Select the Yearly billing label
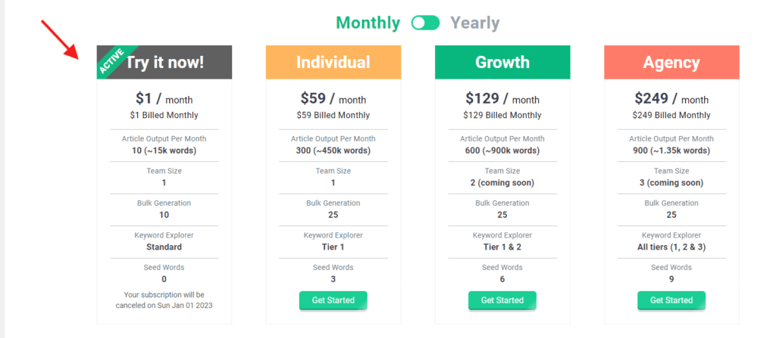This screenshot has width=776, height=338. [x=474, y=23]
